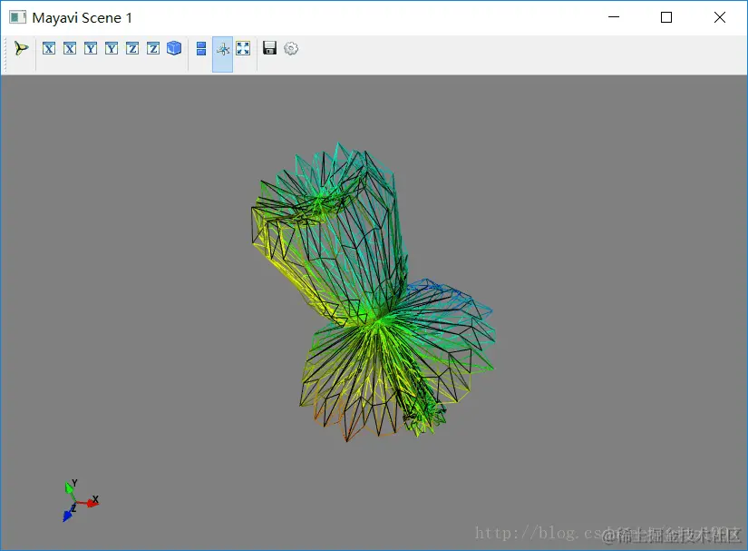Click the red X arrow of the orientation axes

(89, 503)
